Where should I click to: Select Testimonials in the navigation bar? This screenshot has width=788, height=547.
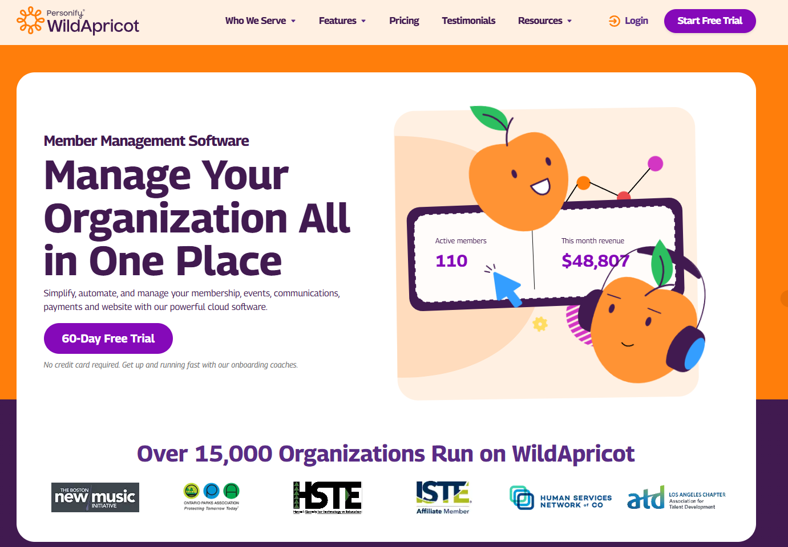(x=468, y=21)
